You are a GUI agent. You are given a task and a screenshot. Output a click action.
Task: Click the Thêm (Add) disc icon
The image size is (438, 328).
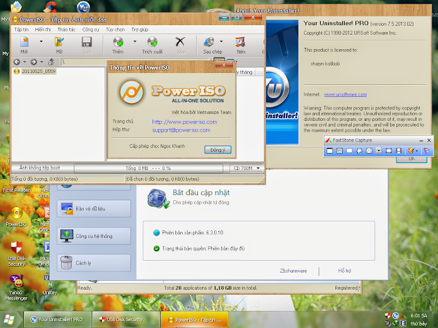(x=118, y=42)
